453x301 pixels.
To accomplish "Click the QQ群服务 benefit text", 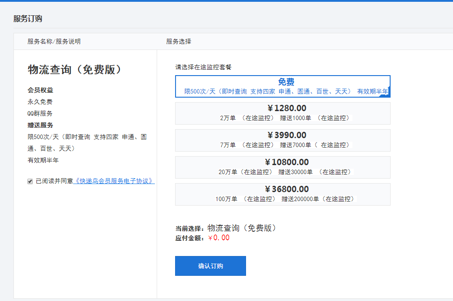I will [x=40, y=113].
